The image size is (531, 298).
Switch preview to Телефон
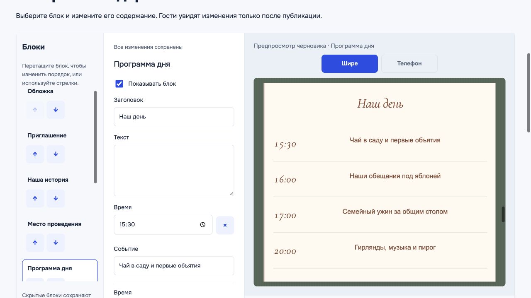coord(409,64)
